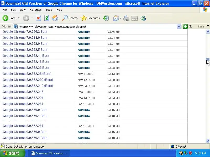Open Google Chrome 8.0.552.224 link
210x157 pixels.
point(23,98)
